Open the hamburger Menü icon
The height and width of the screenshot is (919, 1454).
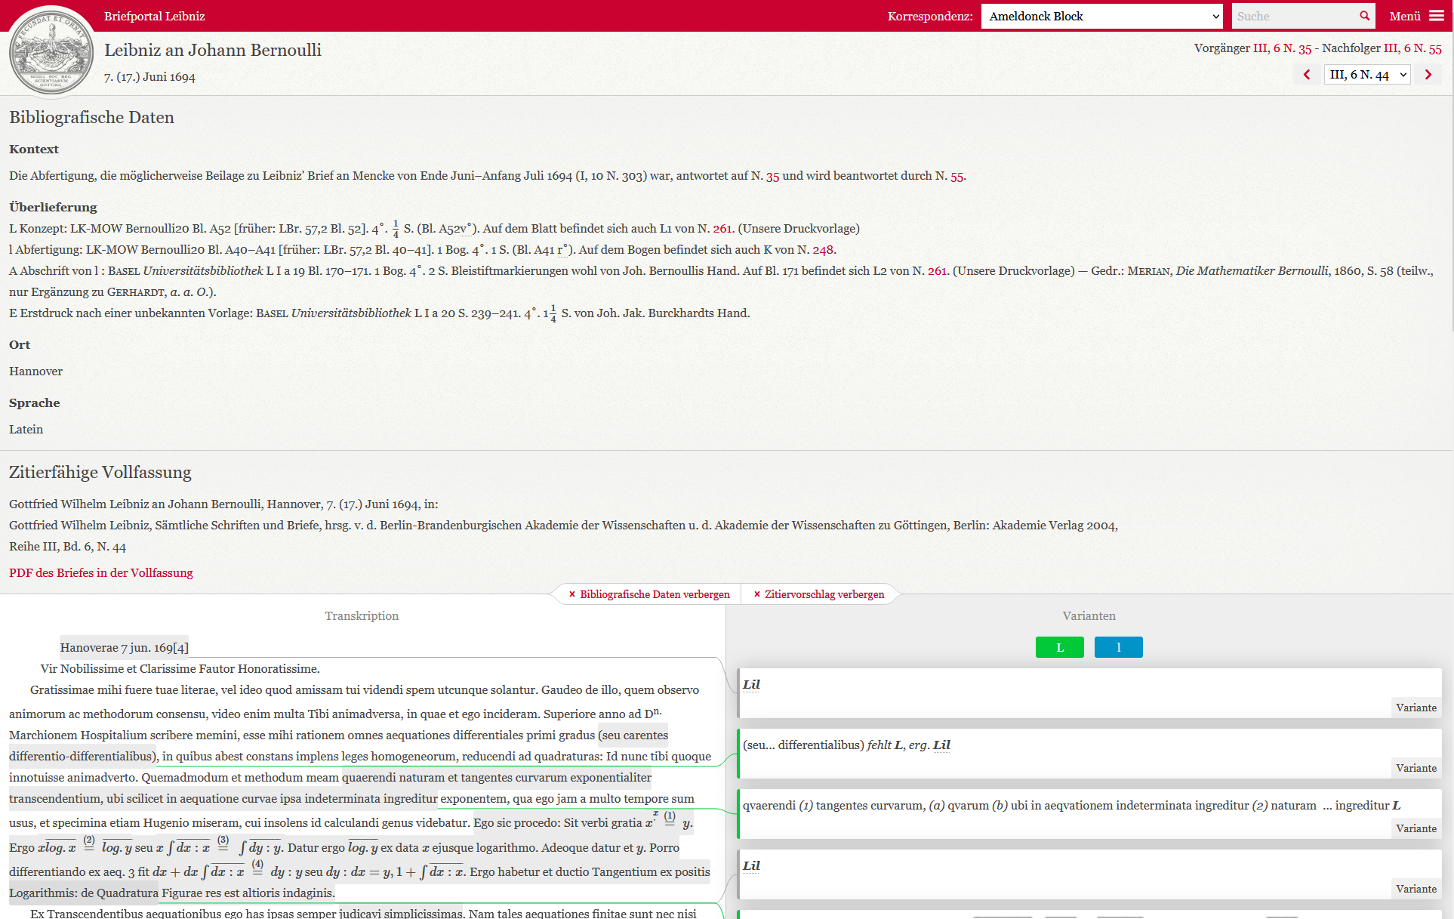coord(1436,16)
